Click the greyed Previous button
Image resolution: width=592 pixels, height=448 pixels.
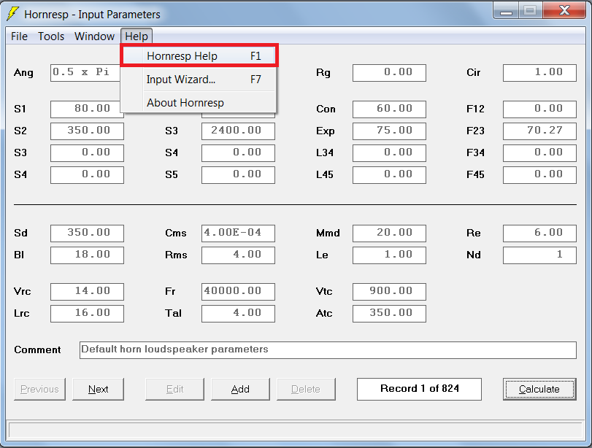(39, 389)
